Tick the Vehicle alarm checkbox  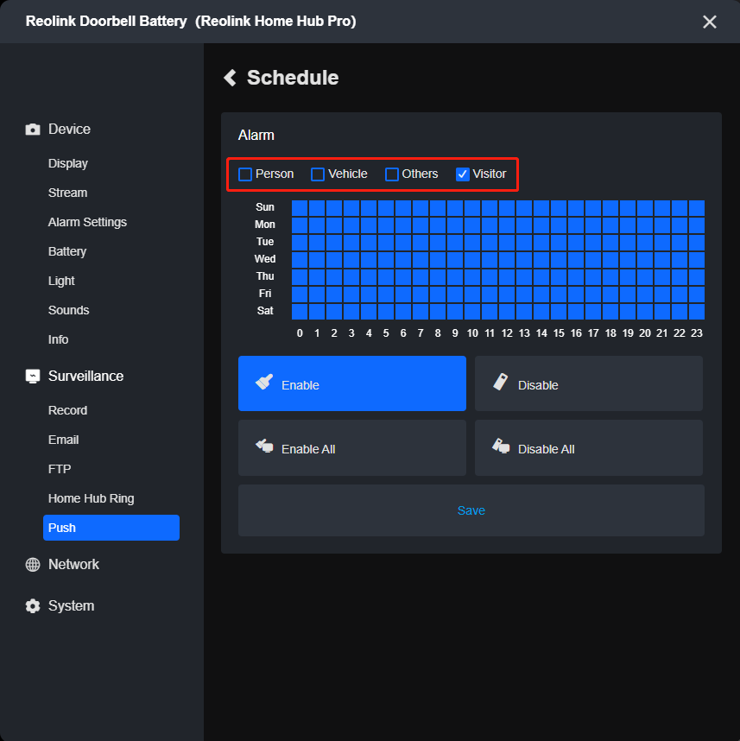pos(318,174)
